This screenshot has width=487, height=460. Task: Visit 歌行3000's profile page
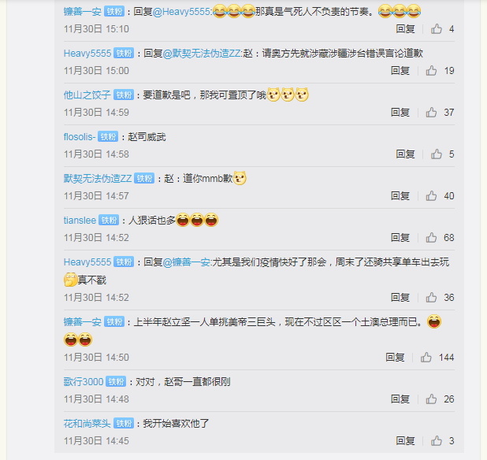tap(84, 381)
